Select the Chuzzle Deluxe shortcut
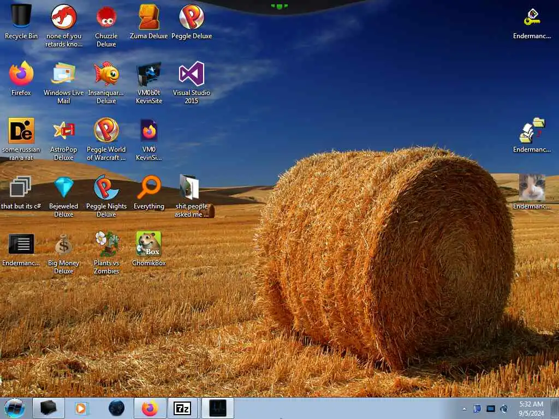The image size is (559, 419). (106, 25)
